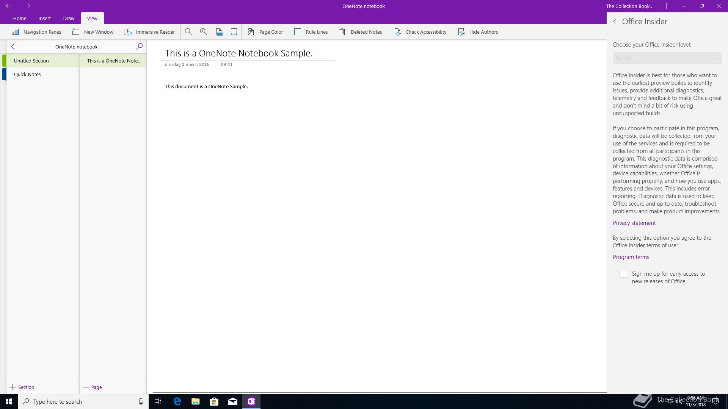Image resolution: width=728 pixels, height=409 pixels.
Task: Click the page title text
Action: pos(239,53)
